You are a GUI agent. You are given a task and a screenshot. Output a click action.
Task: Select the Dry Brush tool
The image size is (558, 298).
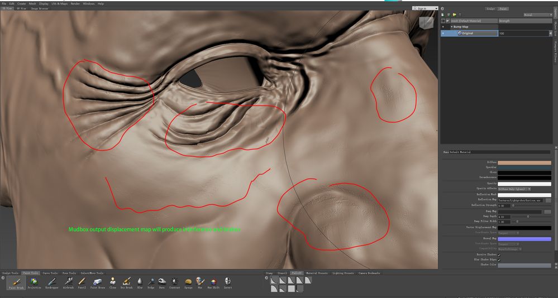tap(127, 283)
